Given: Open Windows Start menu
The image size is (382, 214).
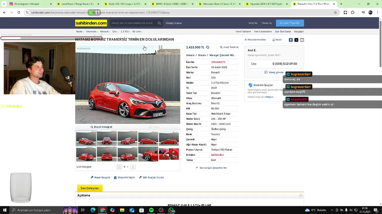Looking at the screenshot, I should tap(5, 210).
